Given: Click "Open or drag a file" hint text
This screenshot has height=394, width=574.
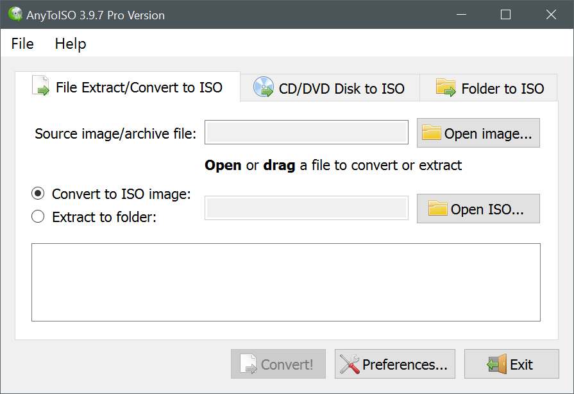Looking at the screenshot, I should point(333,165).
